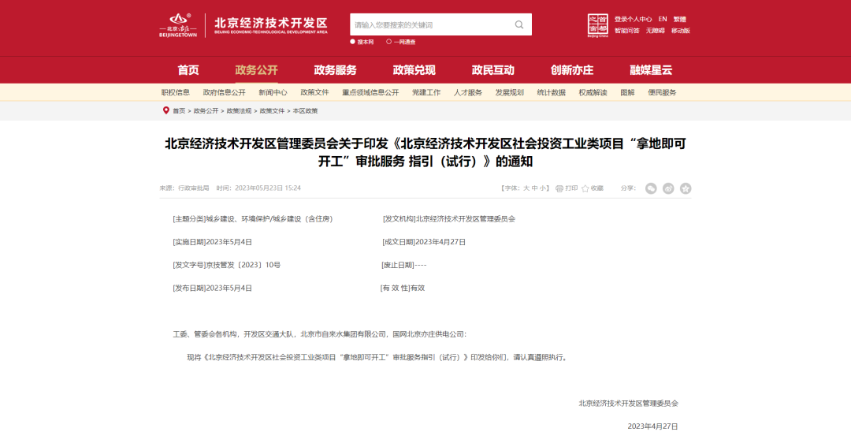
Task: Open the 首页 main navigation tab
Action: click(x=188, y=70)
